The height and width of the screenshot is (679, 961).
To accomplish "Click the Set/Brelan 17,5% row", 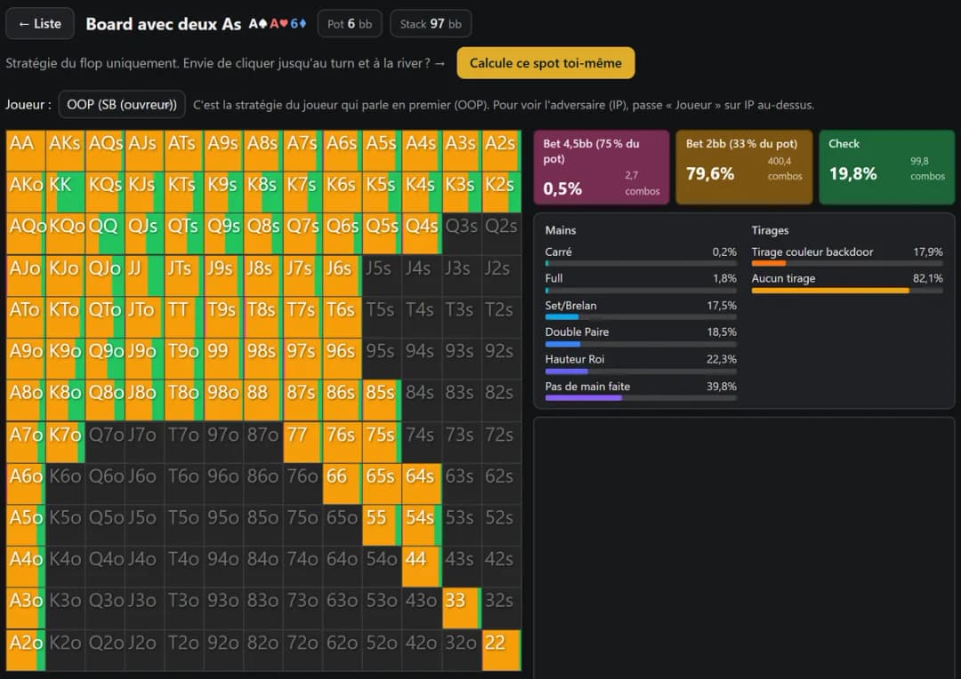I will (641, 309).
